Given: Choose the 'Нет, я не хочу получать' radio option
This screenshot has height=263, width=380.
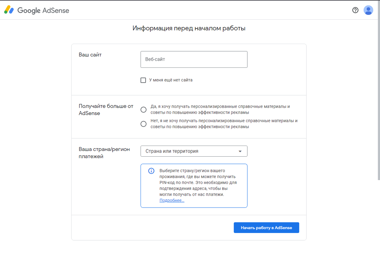Looking at the screenshot, I should click(x=143, y=124).
